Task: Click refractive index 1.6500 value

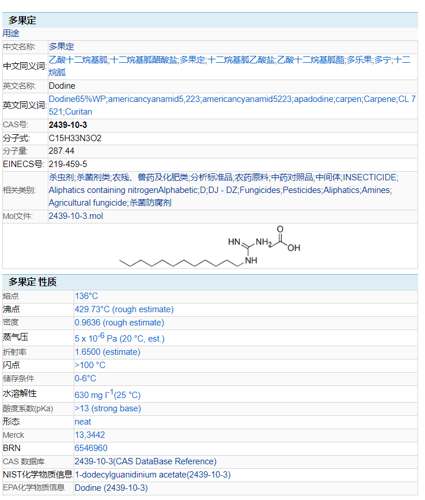Action: point(108,352)
